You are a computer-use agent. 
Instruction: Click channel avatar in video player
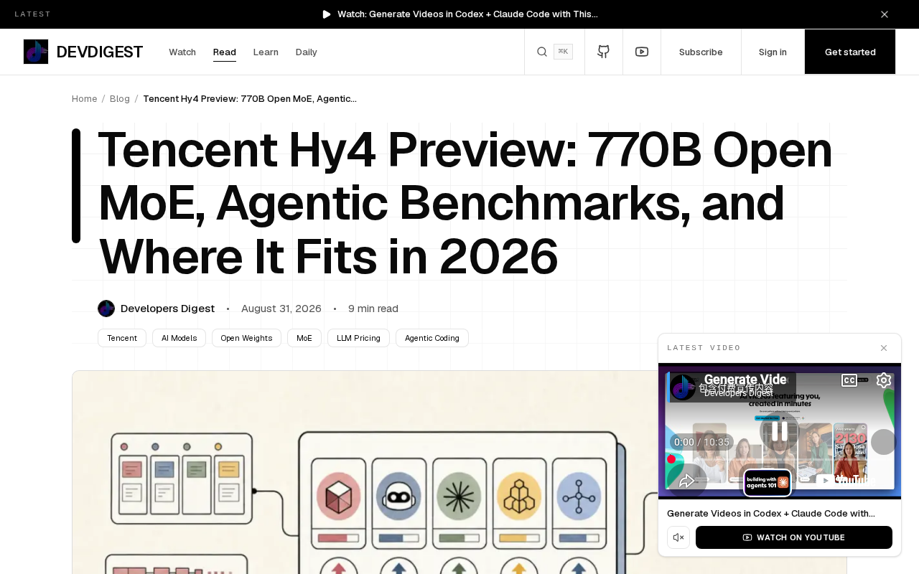pyautogui.click(x=683, y=387)
